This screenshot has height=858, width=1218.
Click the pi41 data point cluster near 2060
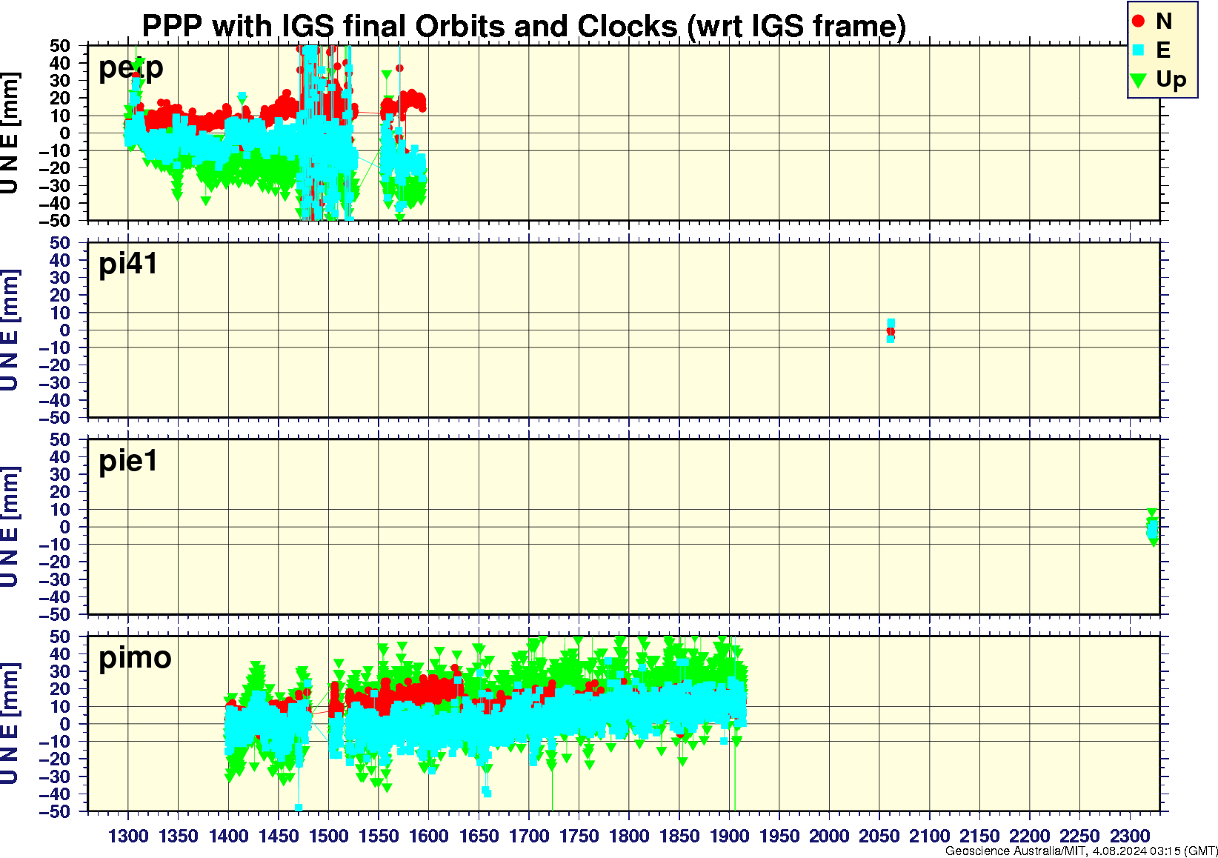[x=891, y=330]
